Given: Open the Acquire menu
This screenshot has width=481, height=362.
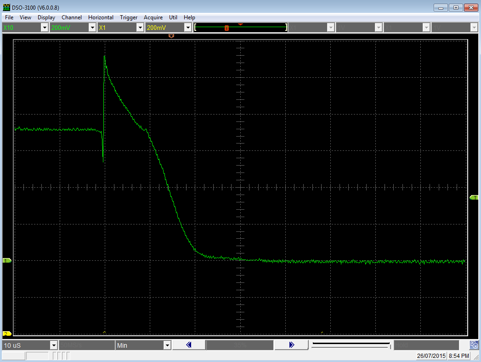Looking at the screenshot, I should point(153,17).
